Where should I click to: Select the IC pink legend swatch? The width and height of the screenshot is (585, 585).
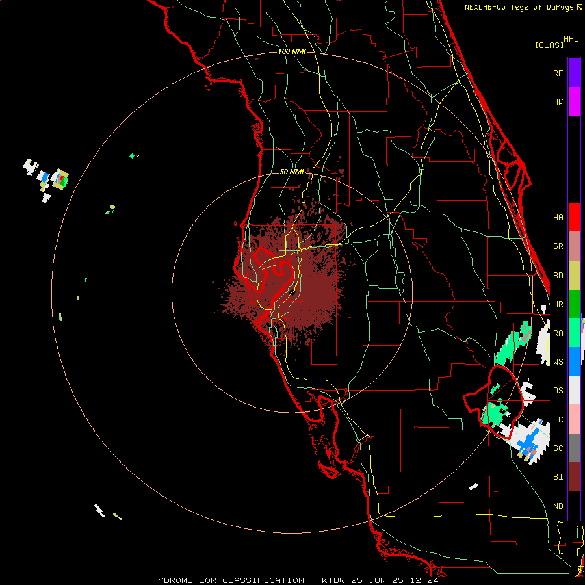tap(574, 419)
